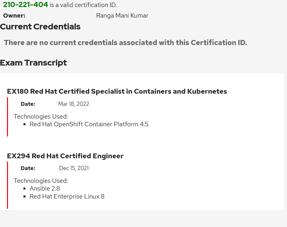Select the Red Hat Enterprise Linux 8 item
This screenshot has width=287, height=227.
point(67,196)
